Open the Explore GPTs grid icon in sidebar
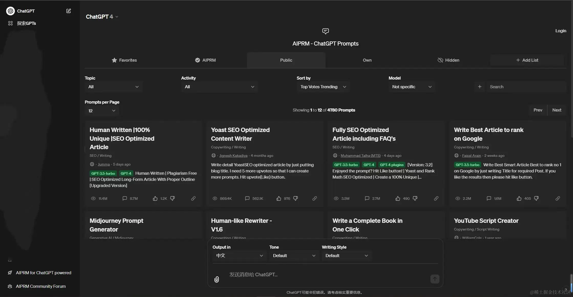The image size is (573, 297). (10, 23)
